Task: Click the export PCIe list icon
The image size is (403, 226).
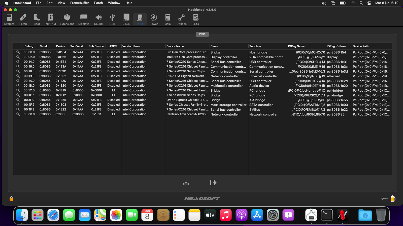Action: click(x=213, y=182)
